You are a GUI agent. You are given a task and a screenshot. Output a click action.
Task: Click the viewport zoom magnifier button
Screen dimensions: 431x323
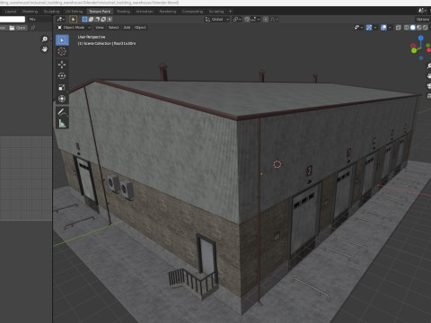[x=429, y=66]
